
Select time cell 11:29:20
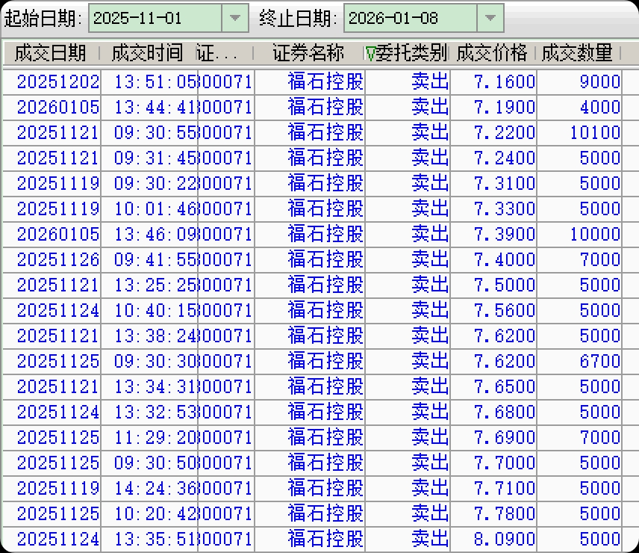point(149,437)
